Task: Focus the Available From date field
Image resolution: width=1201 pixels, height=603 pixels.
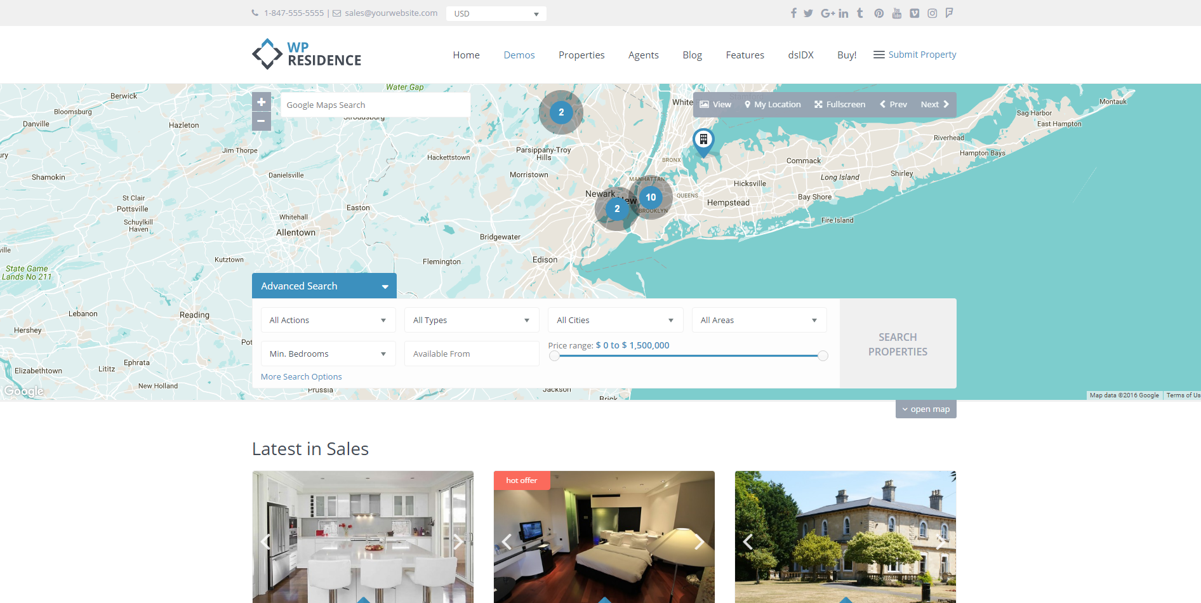Action: click(x=472, y=354)
